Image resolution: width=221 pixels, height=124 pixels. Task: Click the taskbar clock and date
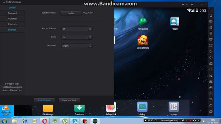[x=213, y=121]
